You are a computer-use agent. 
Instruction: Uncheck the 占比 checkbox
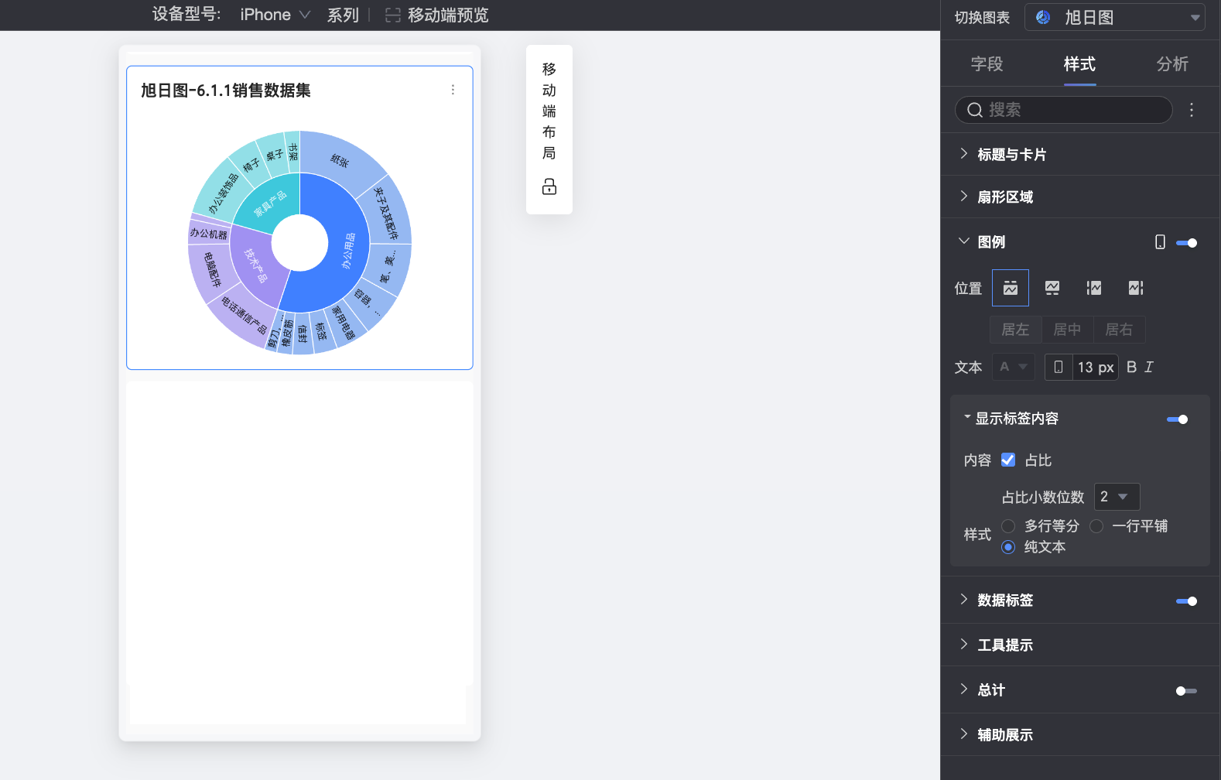pos(1008,460)
